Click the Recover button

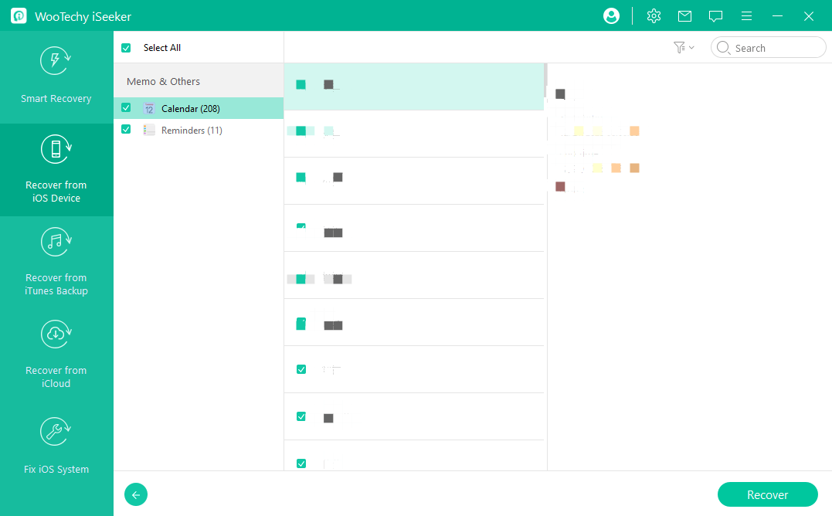coord(767,494)
